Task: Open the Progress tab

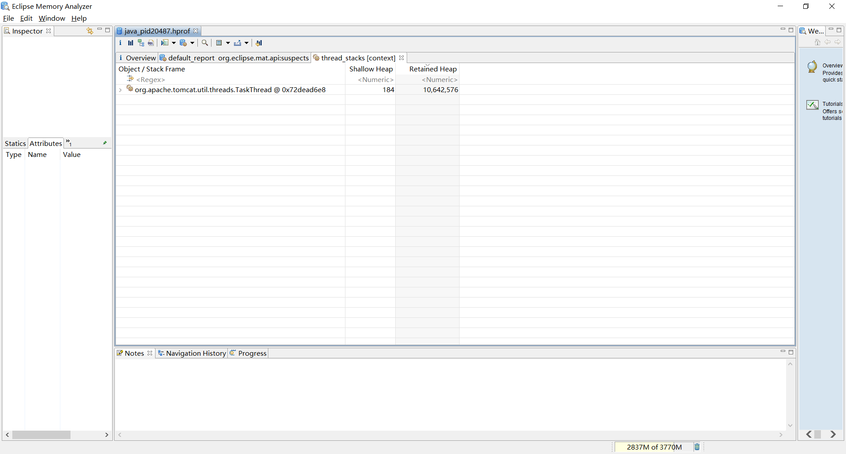Action: click(x=249, y=353)
